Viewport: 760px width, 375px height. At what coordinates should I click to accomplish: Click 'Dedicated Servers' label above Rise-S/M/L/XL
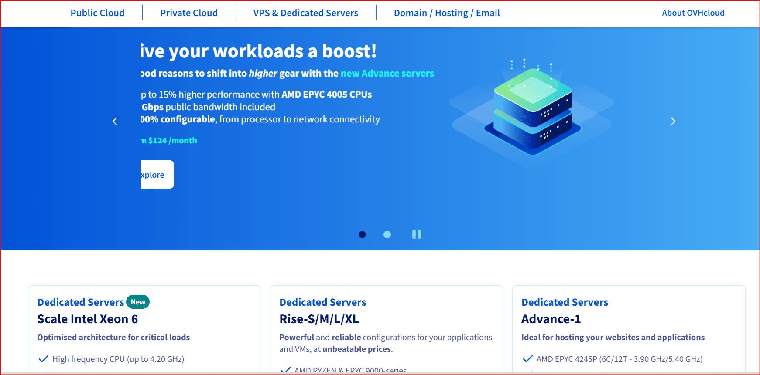click(323, 302)
